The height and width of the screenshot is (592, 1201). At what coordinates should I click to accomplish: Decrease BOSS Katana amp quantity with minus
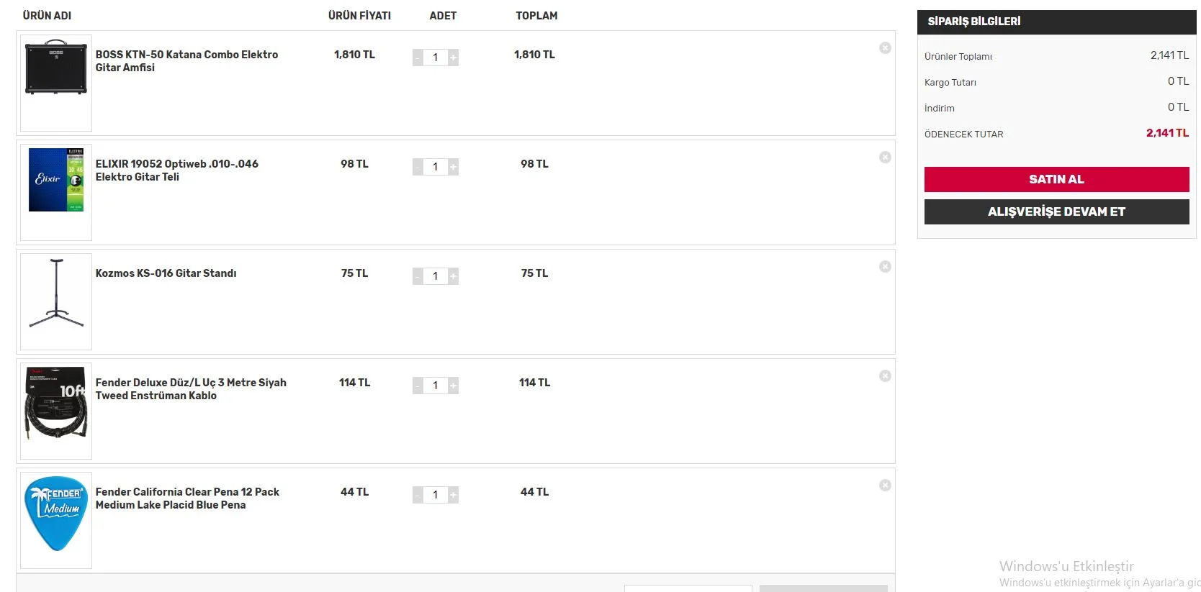point(418,58)
